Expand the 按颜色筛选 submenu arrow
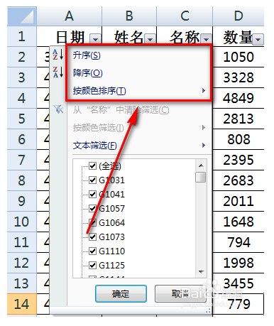Viewport: 274px width, 326px height. [204, 128]
